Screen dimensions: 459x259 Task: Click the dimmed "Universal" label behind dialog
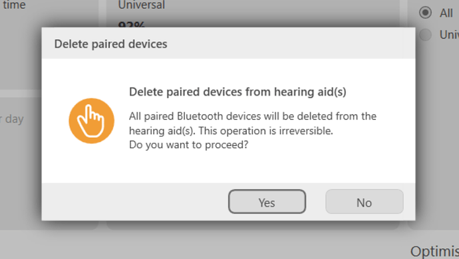click(x=142, y=5)
